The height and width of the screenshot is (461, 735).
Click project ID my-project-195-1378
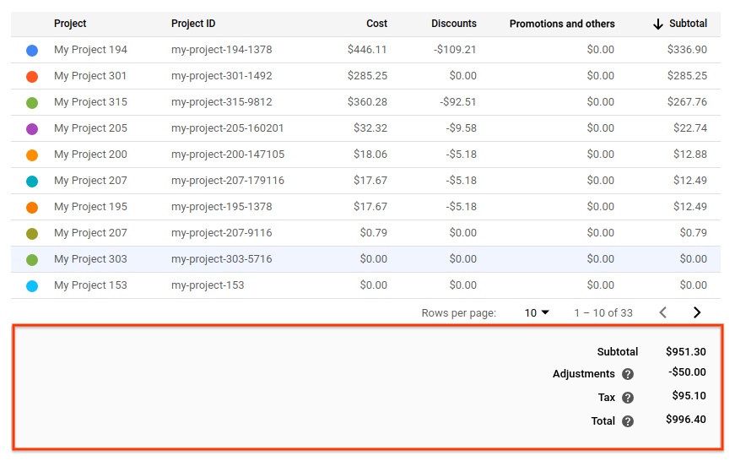coord(222,206)
